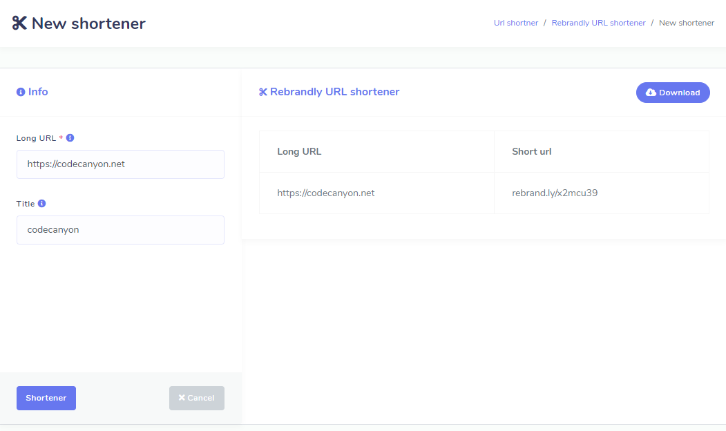Viewport: 726px width, 431px height.
Task: Focus the Title input containing codecanyon
Action: (x=120, y=230)
